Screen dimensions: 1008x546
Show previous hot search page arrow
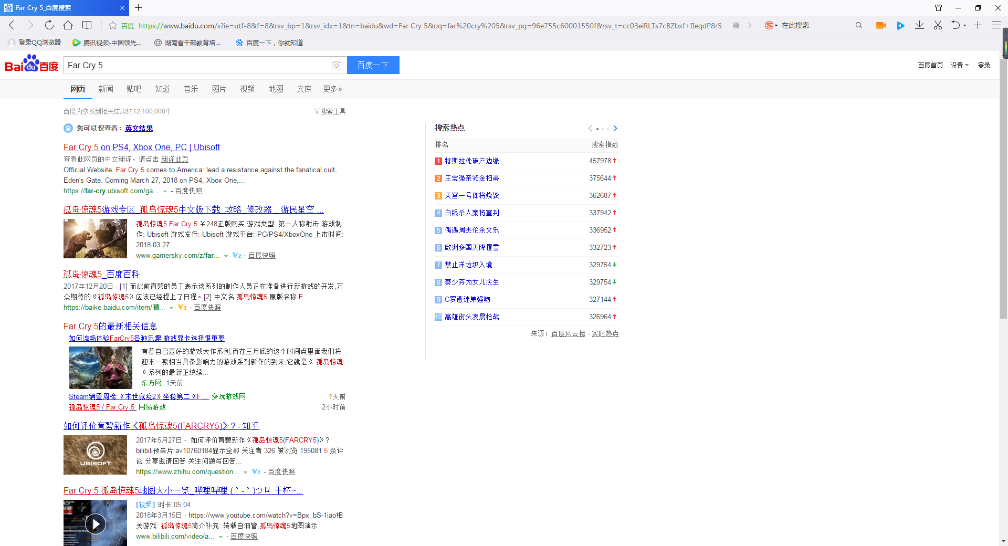[x=590, y=128]
